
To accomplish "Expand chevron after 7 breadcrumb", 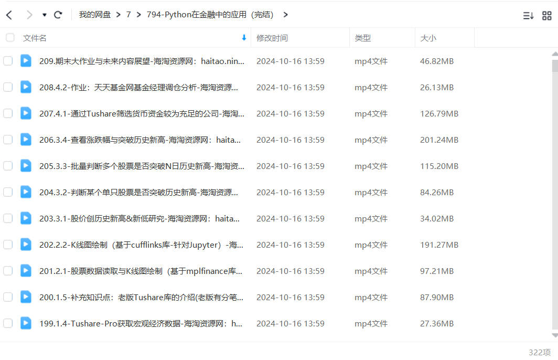I will pos(138,15).
